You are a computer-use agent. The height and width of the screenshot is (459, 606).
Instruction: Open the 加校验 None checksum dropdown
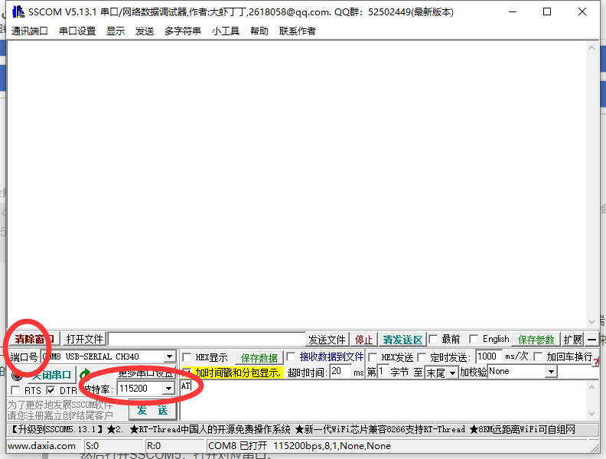click(551, 372)
